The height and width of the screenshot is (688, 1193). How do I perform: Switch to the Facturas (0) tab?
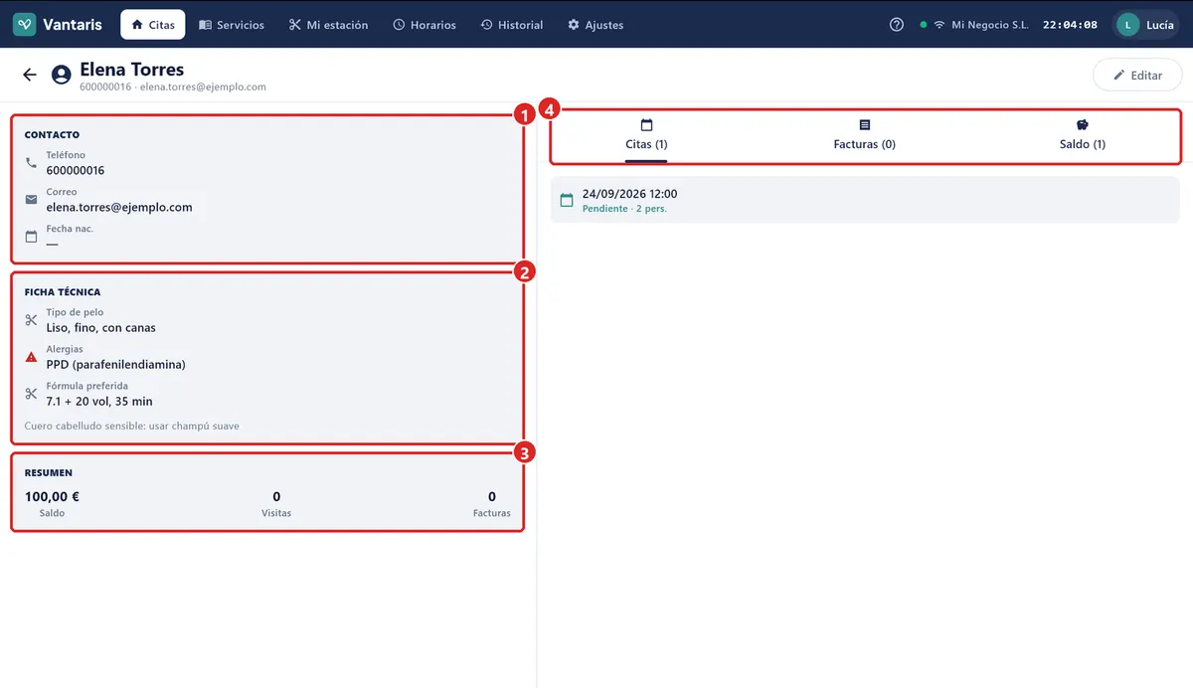864,135
